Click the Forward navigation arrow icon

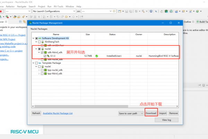(73, 17)
